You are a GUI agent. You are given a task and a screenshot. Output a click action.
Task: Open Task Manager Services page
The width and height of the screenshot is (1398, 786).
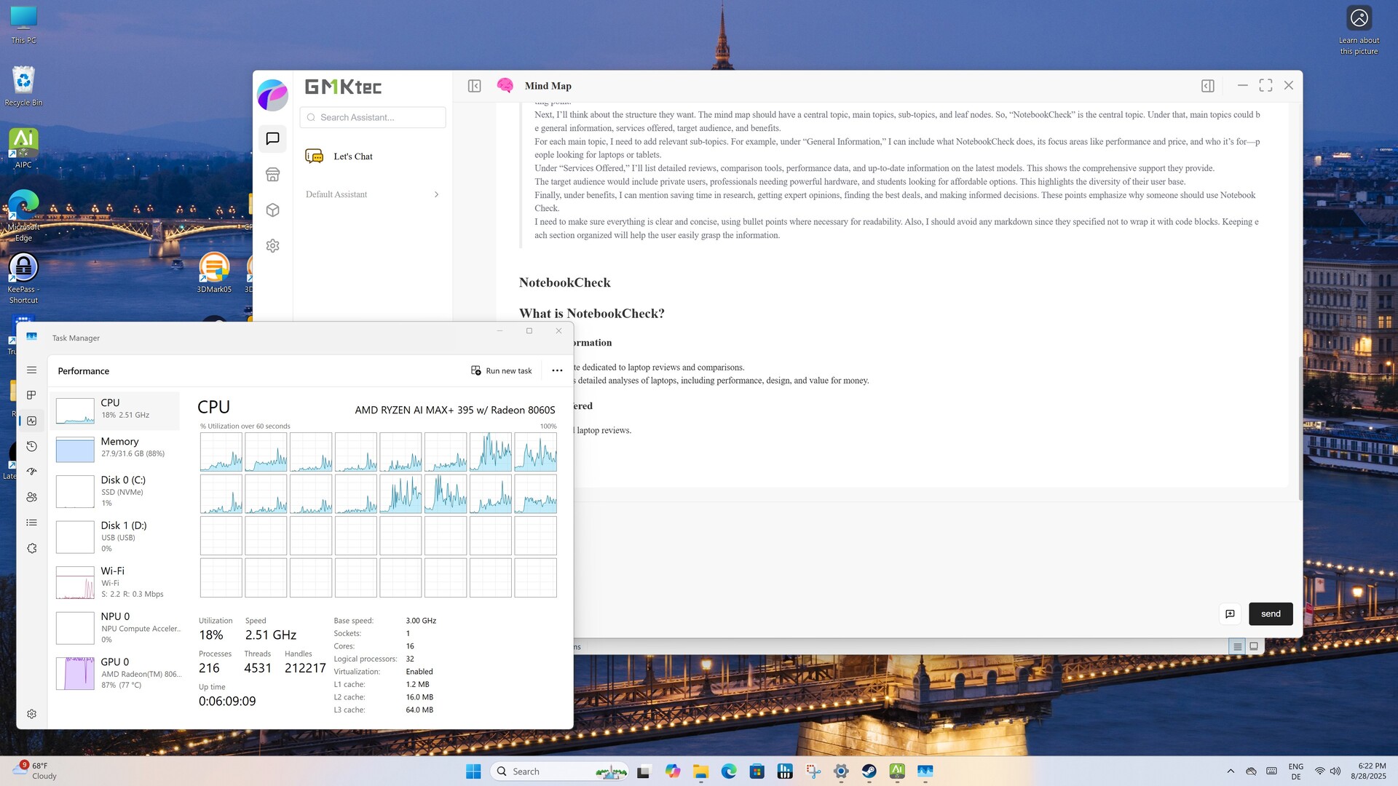(x=31, y=549)
